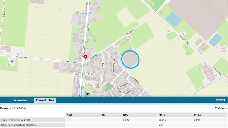
Task: Click the Brinkweg street label
Action: coord(106,83)
